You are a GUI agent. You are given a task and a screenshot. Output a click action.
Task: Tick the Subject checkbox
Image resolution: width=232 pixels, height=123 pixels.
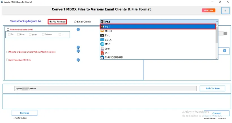coord(43,34)
